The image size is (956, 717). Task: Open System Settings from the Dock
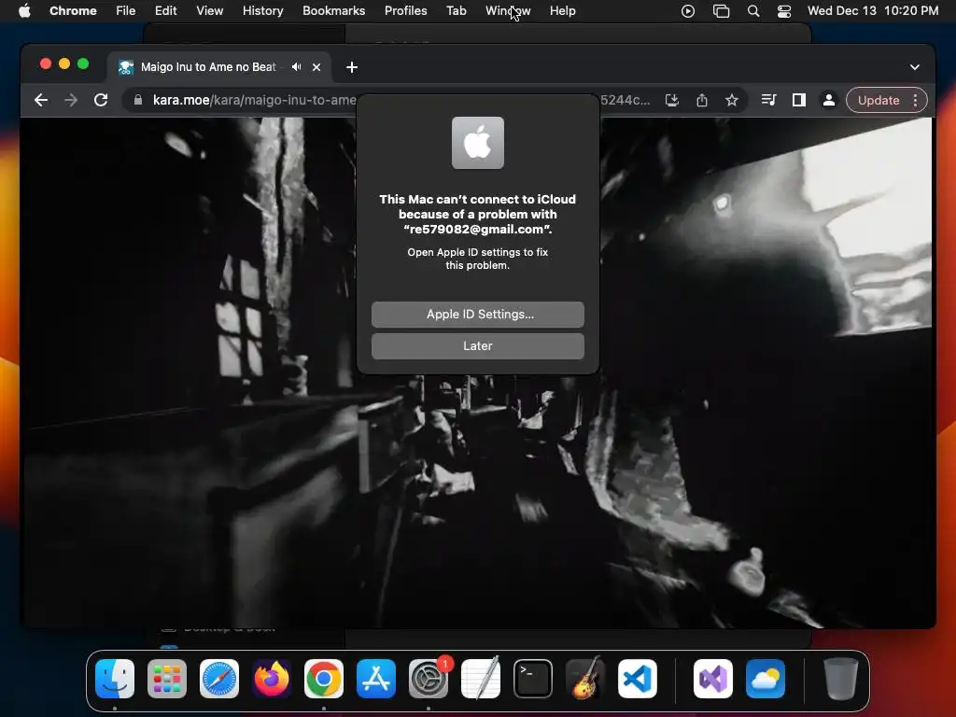(429, 679)
